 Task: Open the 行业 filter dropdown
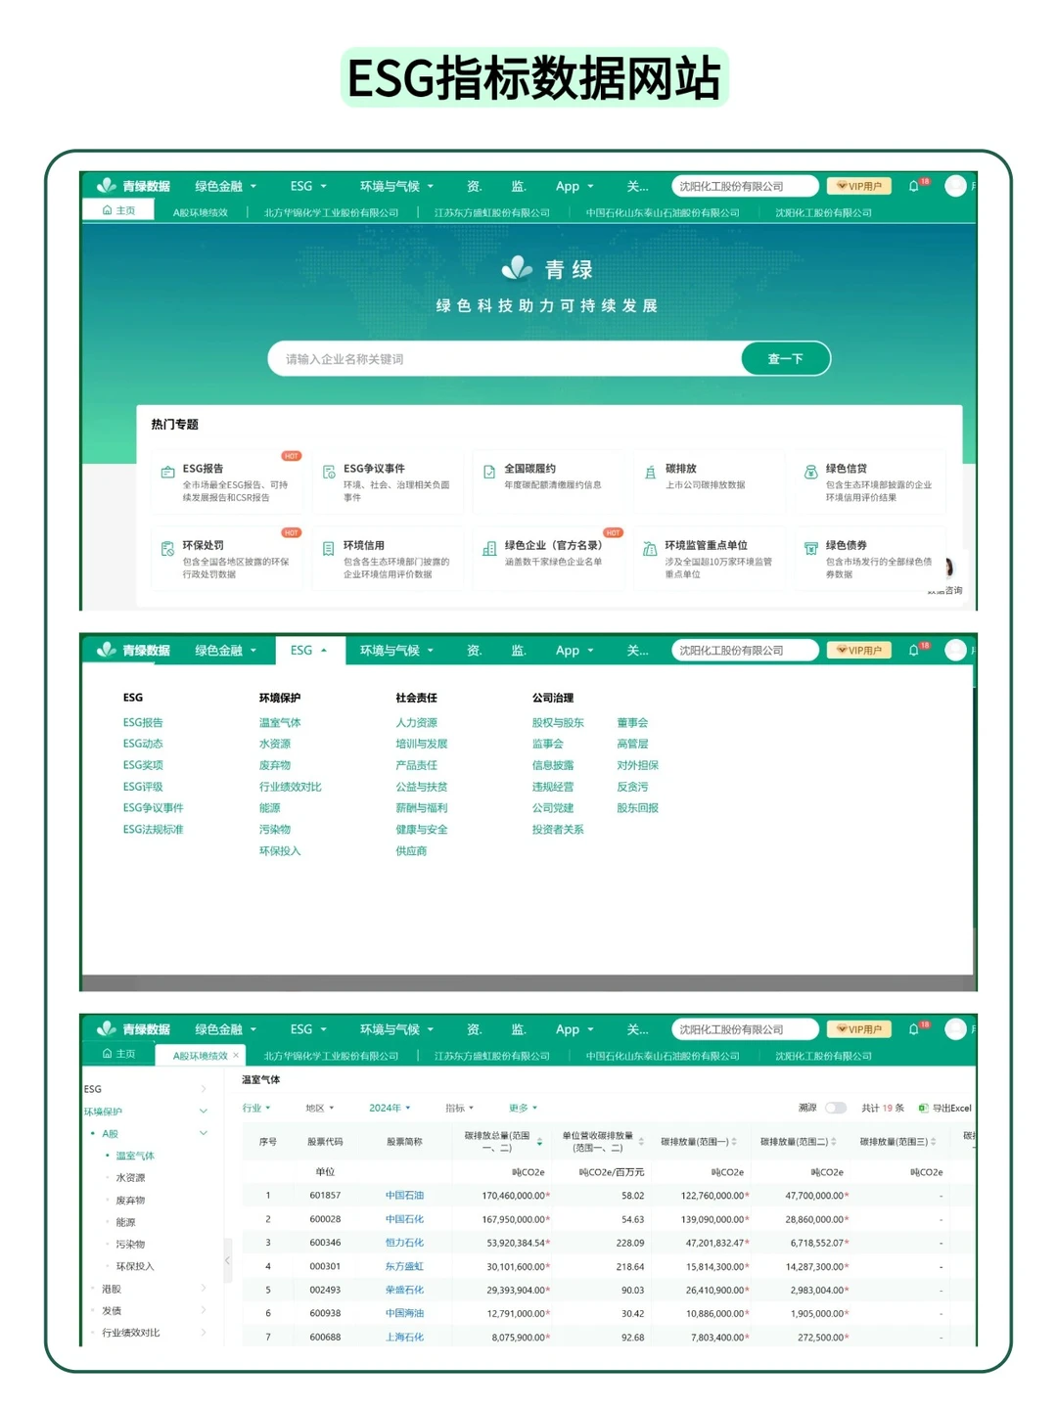pyautogui.click(x=256, y=1108)
